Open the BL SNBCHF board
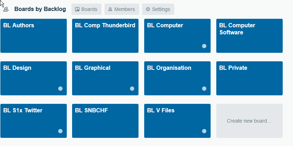Viewport: 293px width, 146px height. click(x=105, y=121)
